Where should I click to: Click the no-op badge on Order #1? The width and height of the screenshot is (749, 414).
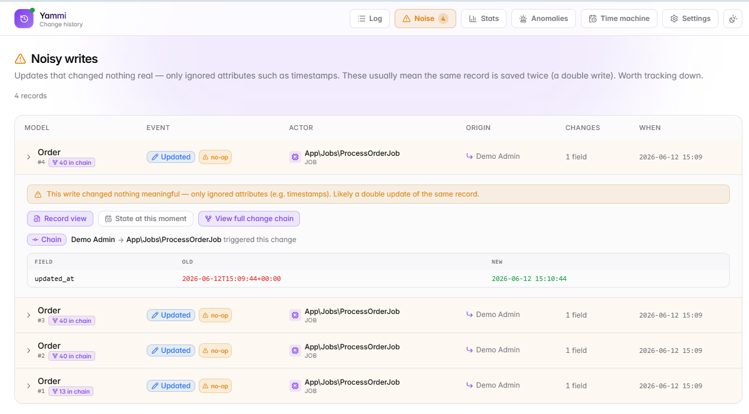pyautogui.click(x=215, y=386)
